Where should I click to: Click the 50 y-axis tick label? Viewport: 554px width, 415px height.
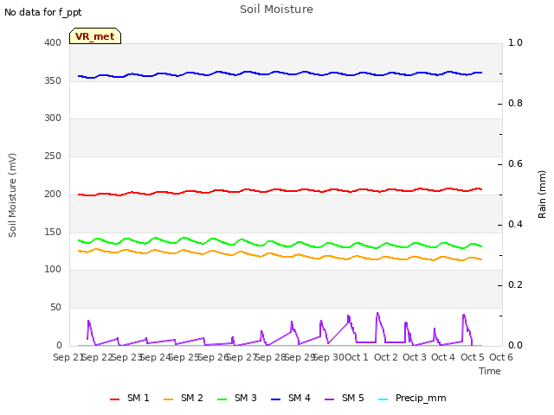pyautogui.click(x=55, y=308)
